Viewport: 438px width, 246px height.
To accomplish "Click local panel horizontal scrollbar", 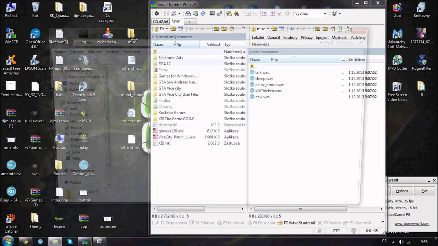I will 181,209.
